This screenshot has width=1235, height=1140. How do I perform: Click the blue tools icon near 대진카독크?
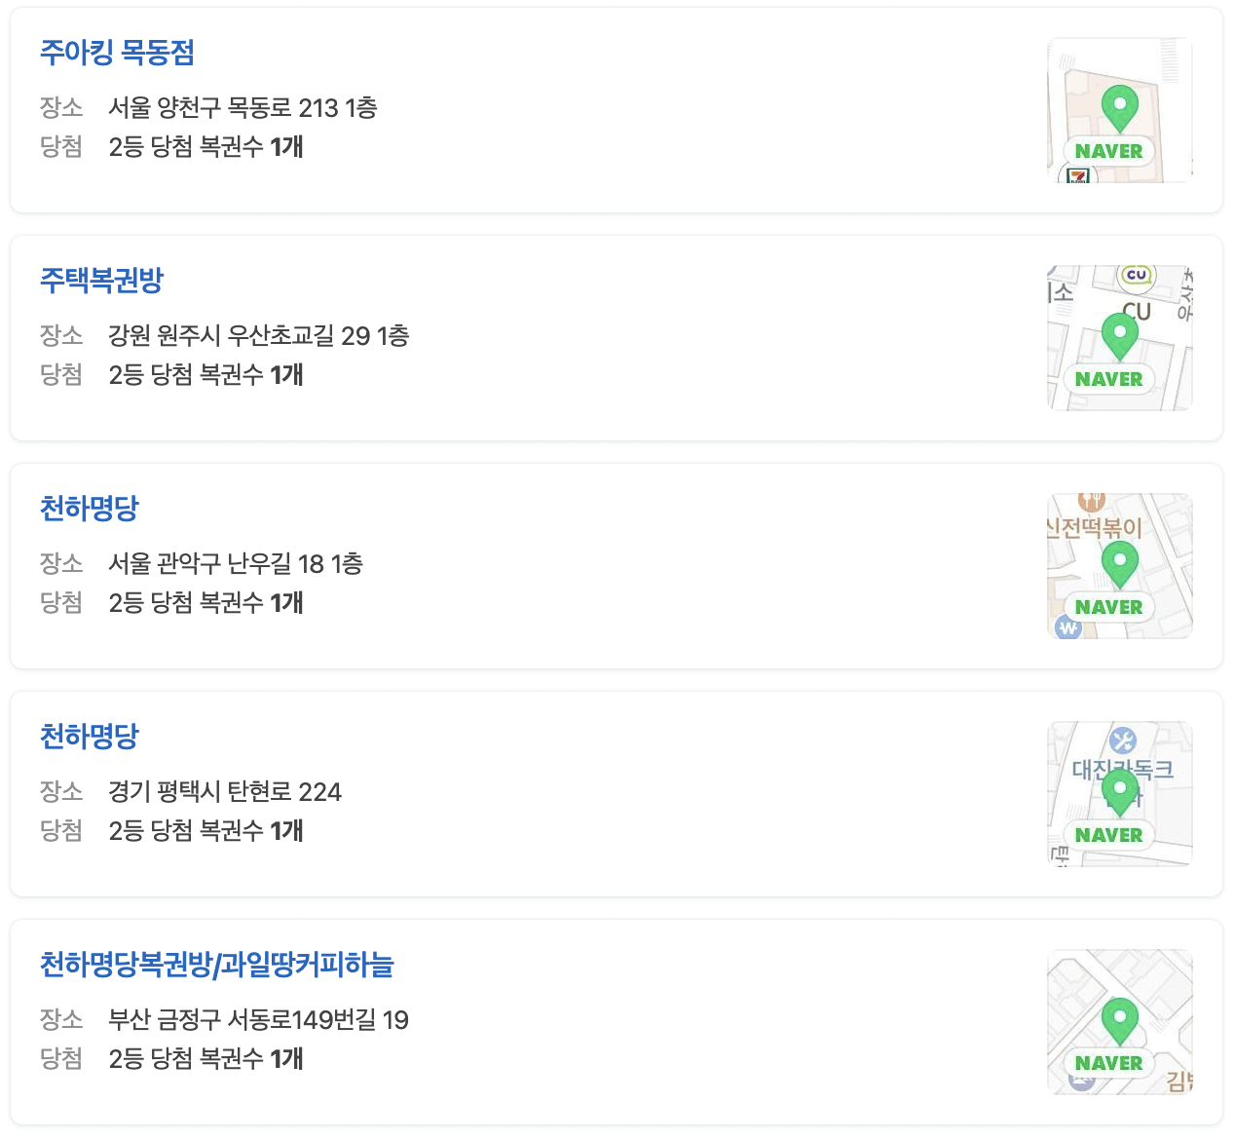pyautogui.click(x=1123, y=738)
